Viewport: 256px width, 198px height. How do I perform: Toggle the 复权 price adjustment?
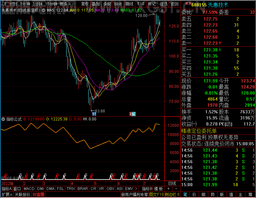click(85, 4)
